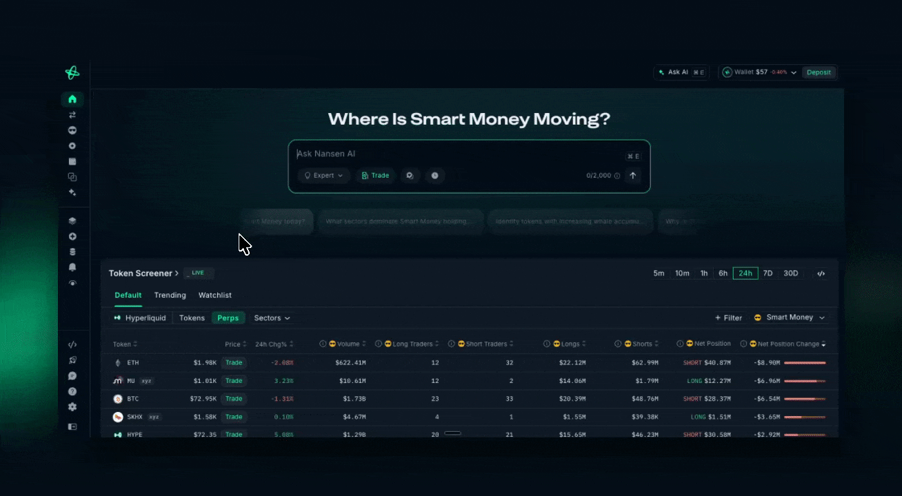Screen dimensions: 902x496
Task: Click the stacked layers sidebar icon
Action: 72,221
